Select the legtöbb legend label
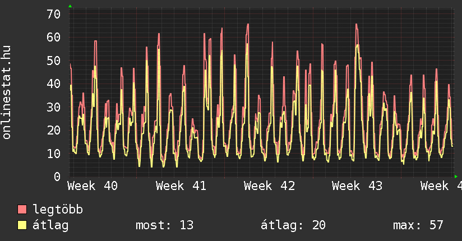Image resolution: width=462 pixels, height=241 pixels. (x=58, y=210)
